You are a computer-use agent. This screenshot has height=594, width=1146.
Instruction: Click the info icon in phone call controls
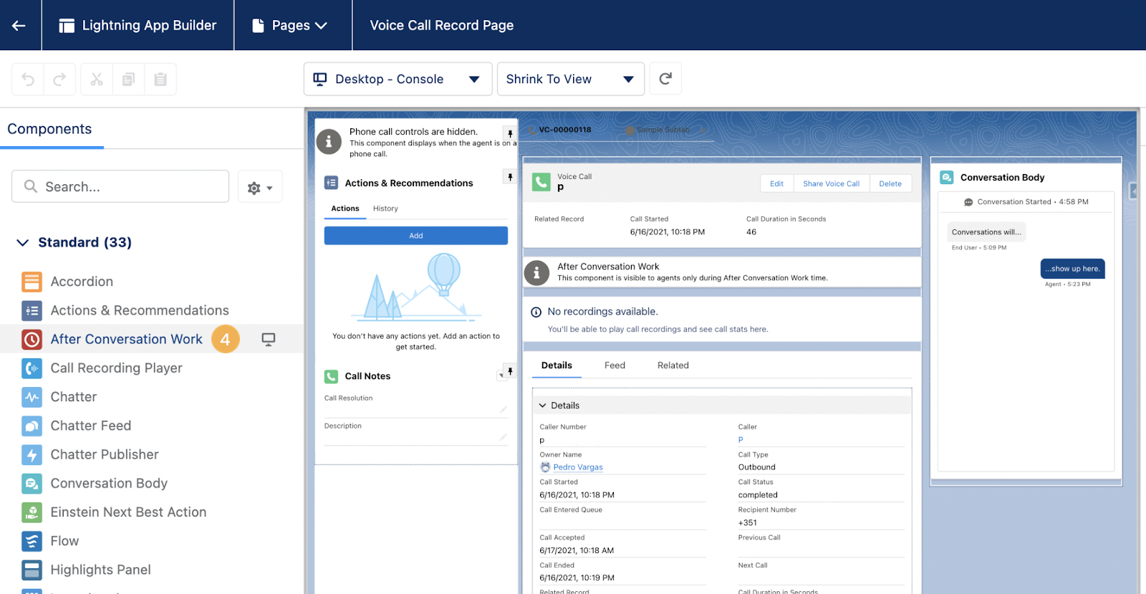(329, 142)
